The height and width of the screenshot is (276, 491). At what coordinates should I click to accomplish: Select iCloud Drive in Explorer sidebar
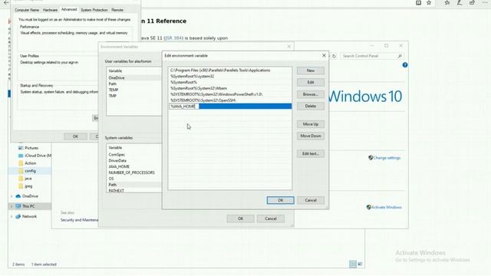pyautogui.click(x=35, y=156)
